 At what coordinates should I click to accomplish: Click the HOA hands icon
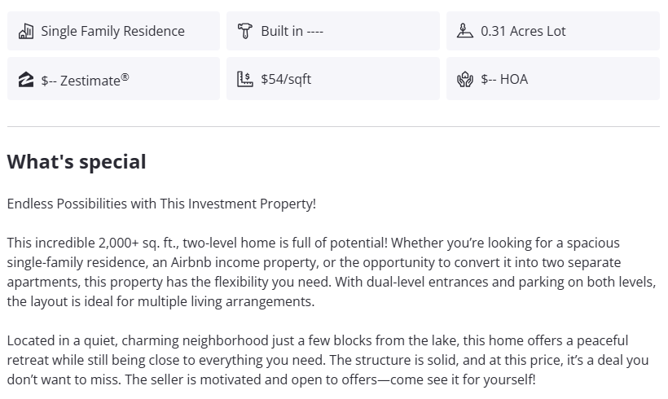(x=464, y=80)
